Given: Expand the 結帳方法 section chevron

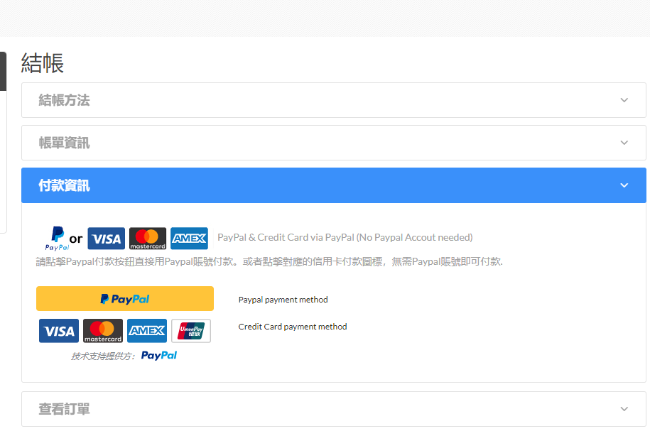Looking at the screenshot, I should click(x=624, y=100).
